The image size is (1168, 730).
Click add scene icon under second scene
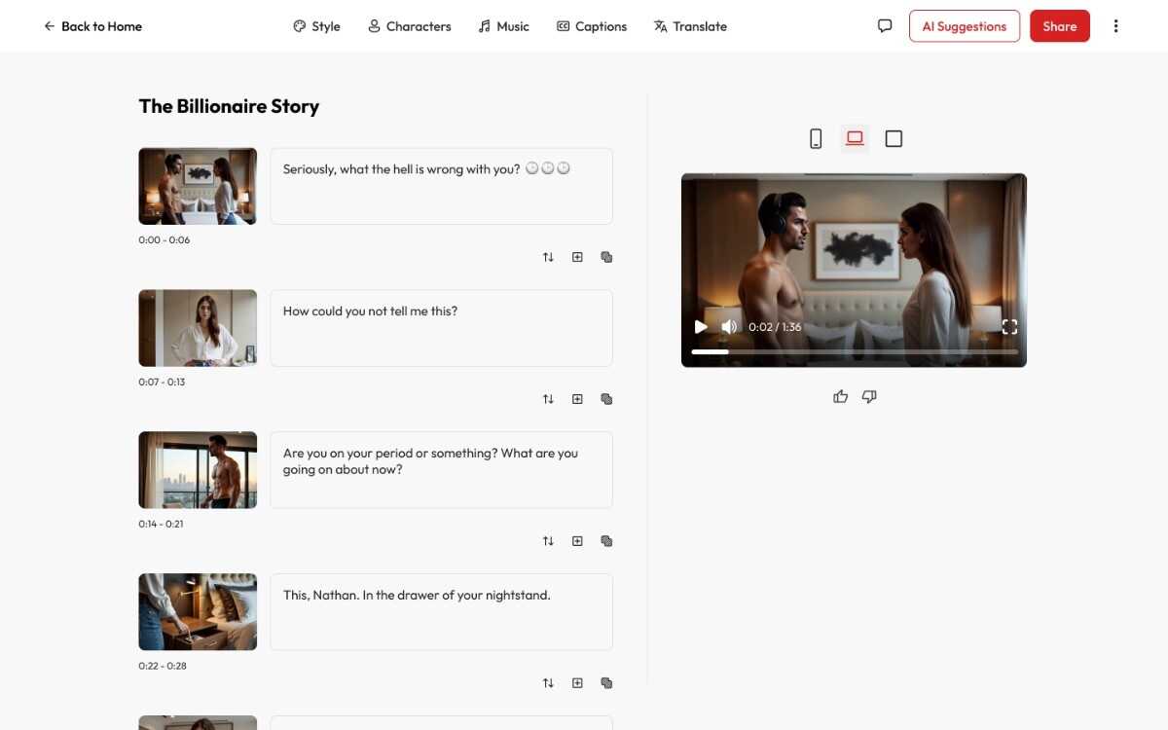click(577, 399)
